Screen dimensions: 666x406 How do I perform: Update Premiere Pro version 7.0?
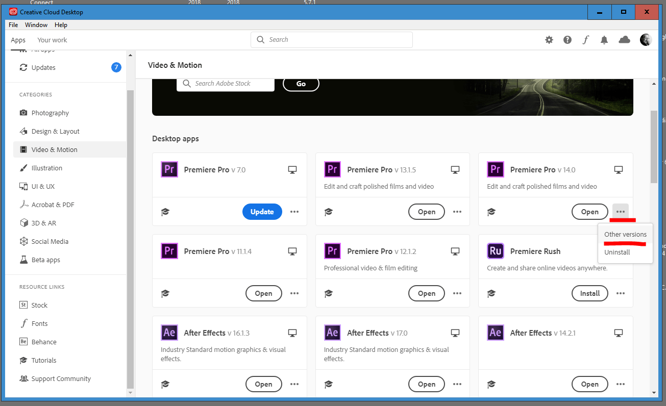[x=262, y=211]
